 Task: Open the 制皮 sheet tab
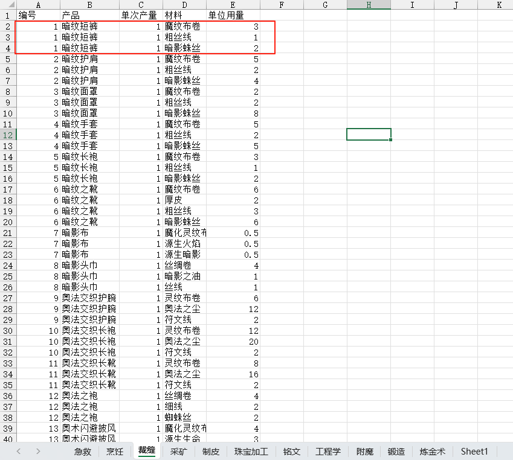coord(211,452)
